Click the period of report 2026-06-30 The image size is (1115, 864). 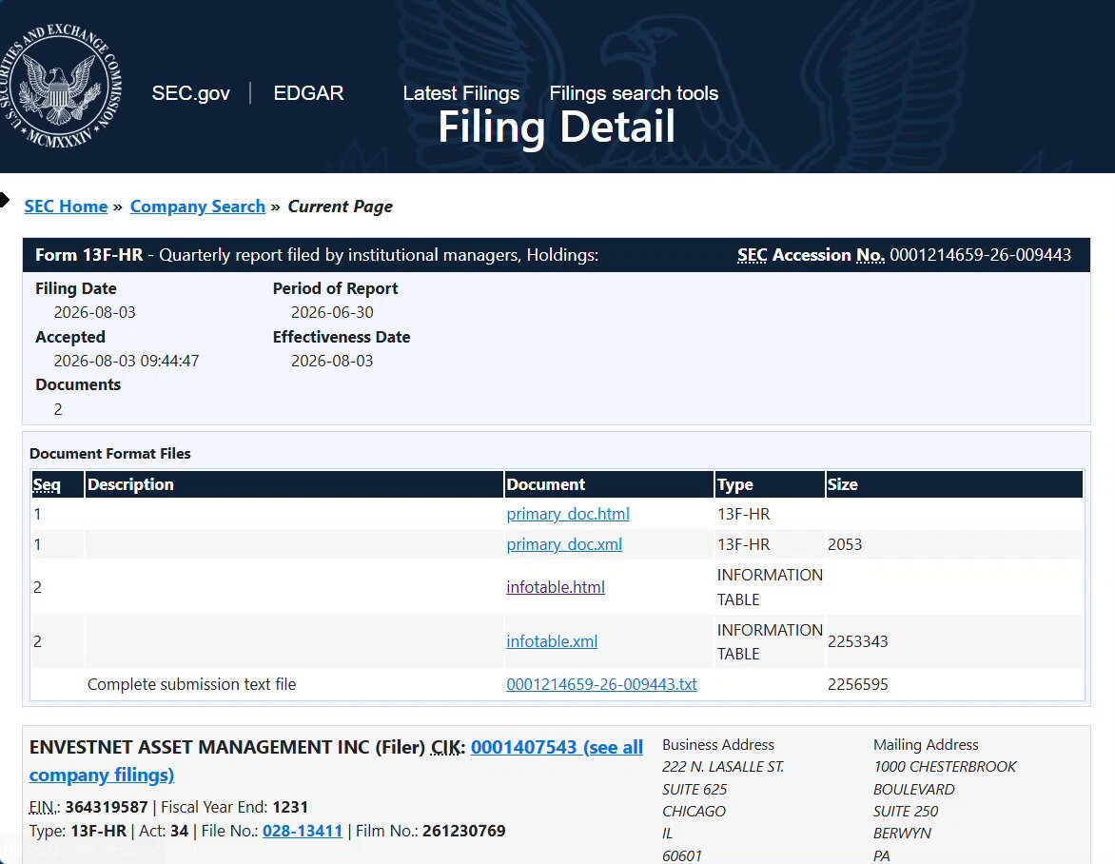coord(332,312)
